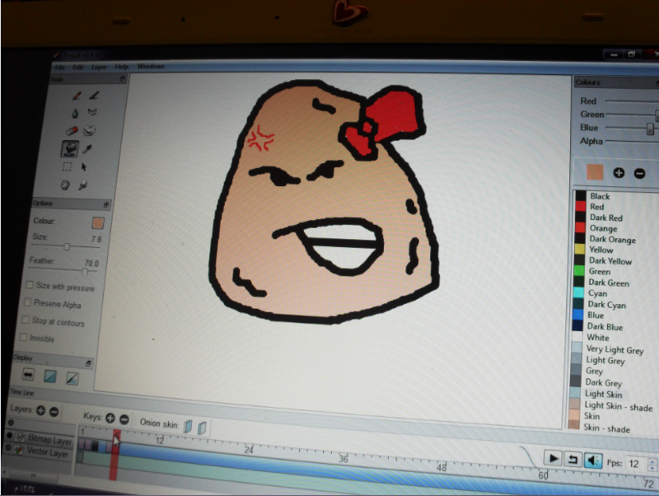This screenshot has width=659, height=496.
Task: Click the Play button in timeline
Action: (553, 458)
